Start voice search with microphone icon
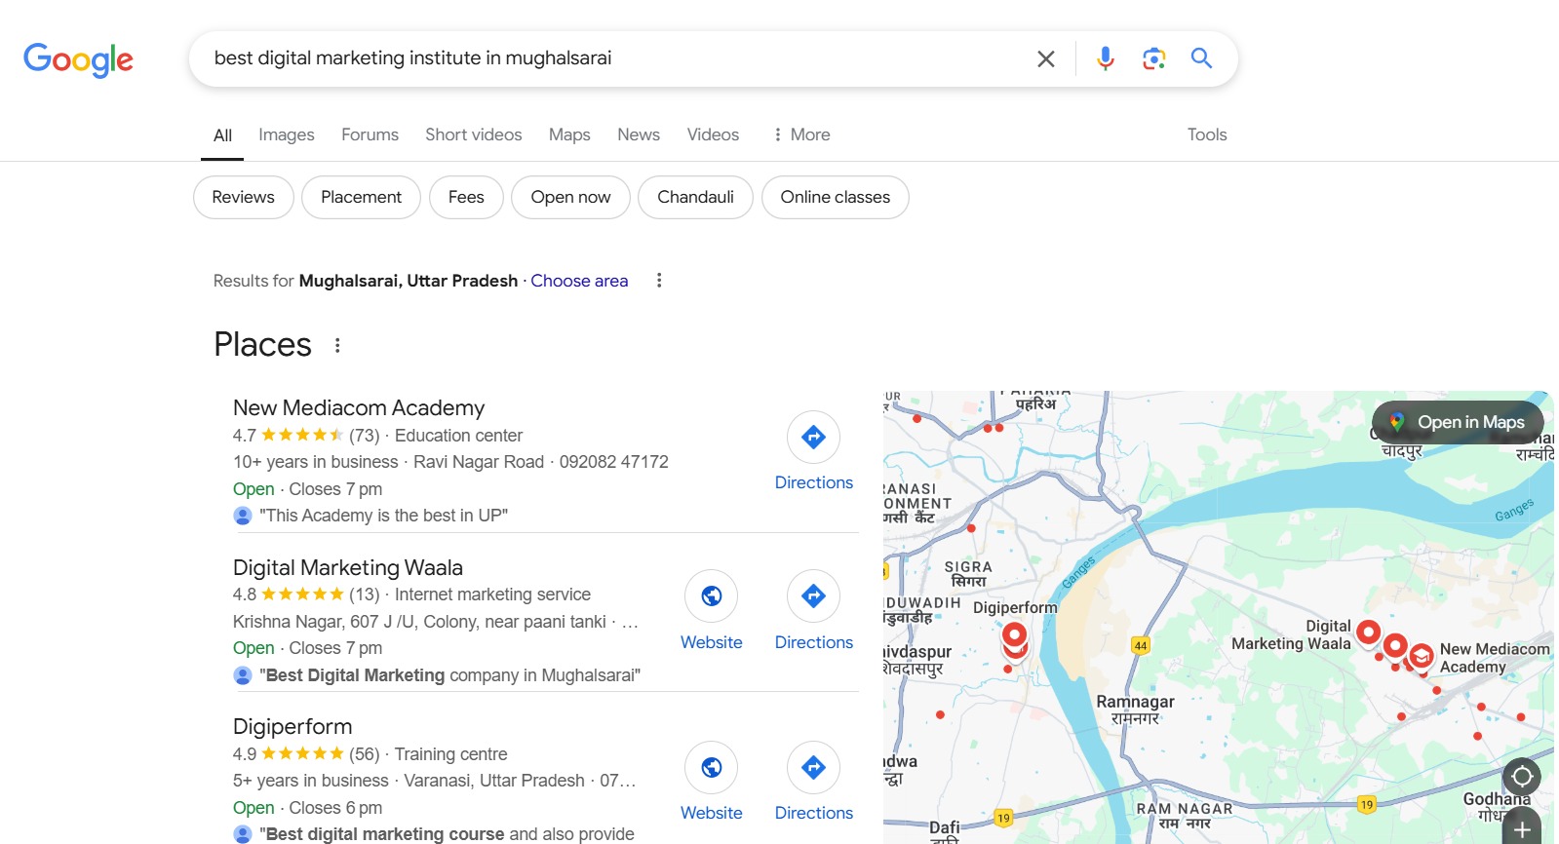 pyautogui.click(x=1105, y=58)
